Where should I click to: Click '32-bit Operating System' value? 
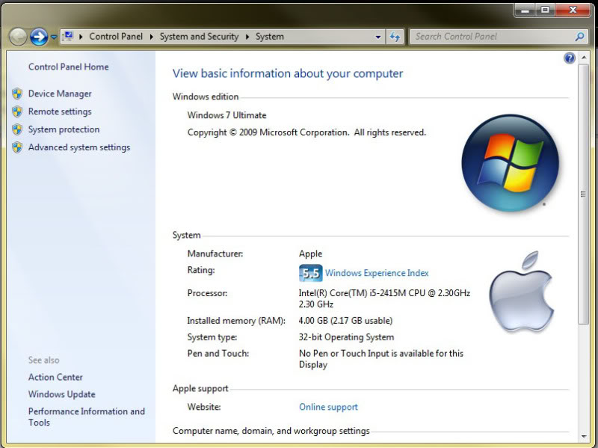(346, 337)
